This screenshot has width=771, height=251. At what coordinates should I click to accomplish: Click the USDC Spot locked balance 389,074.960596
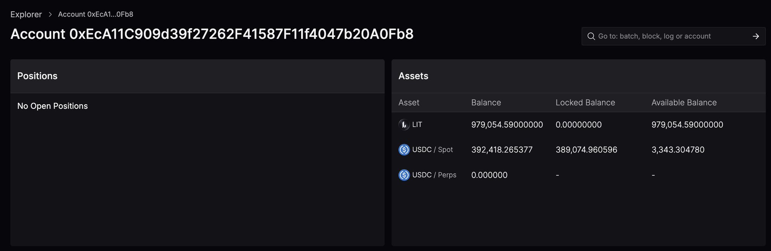tap(586, 150)
